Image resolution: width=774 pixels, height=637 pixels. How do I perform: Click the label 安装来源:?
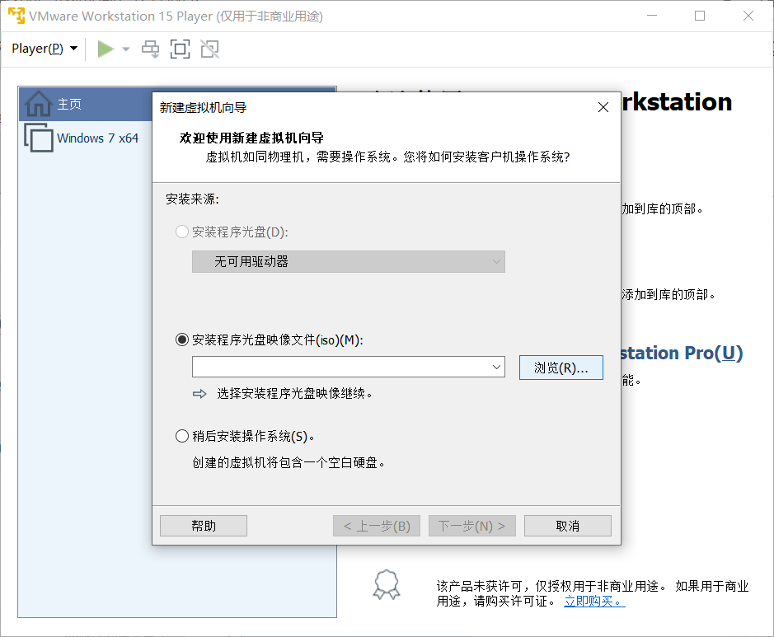coord(192,199)
